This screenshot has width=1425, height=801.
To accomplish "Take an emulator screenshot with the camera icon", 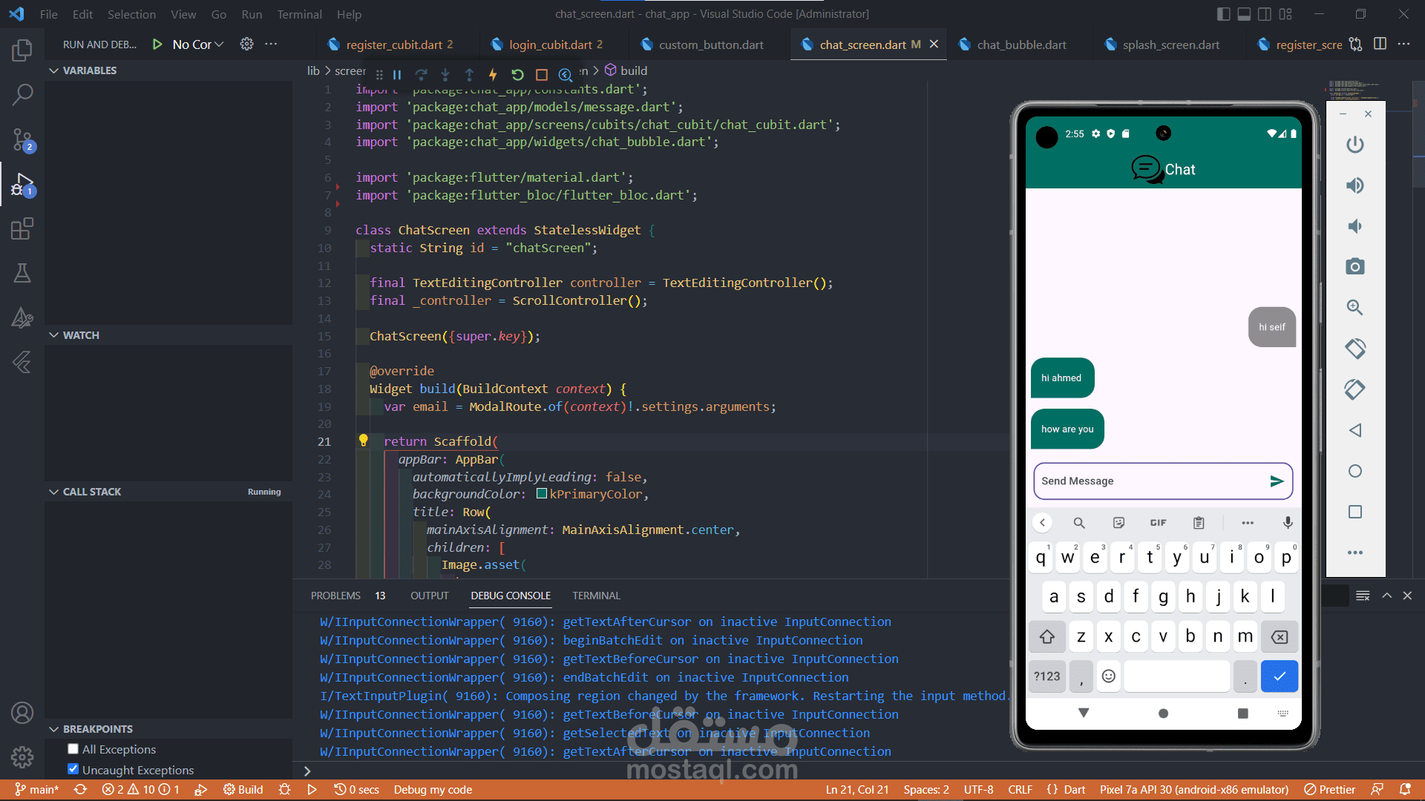I will point(1355,266).
